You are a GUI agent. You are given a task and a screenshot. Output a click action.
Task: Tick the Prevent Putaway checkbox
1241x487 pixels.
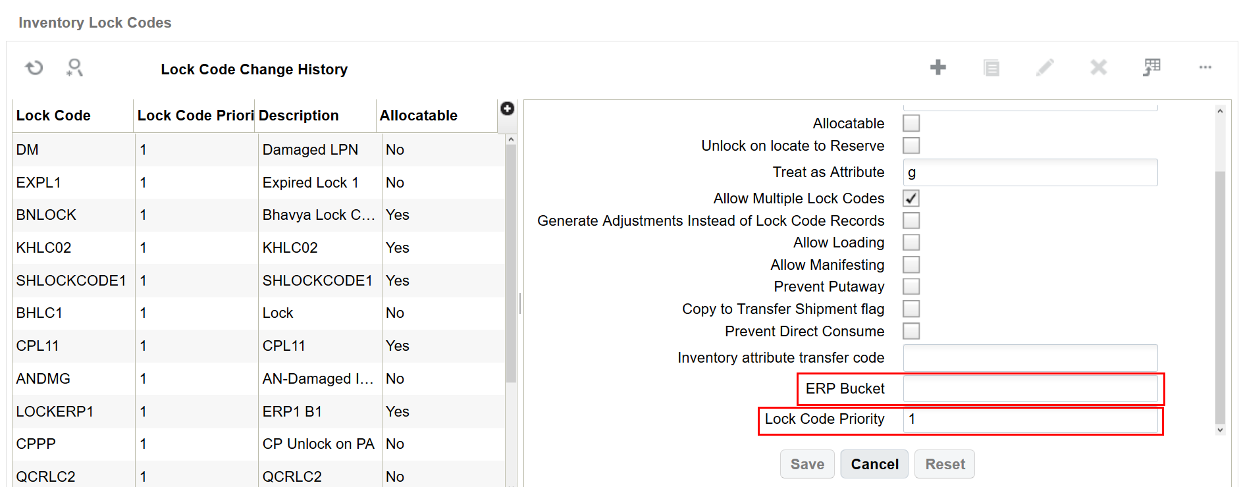(x=911, y=286)
